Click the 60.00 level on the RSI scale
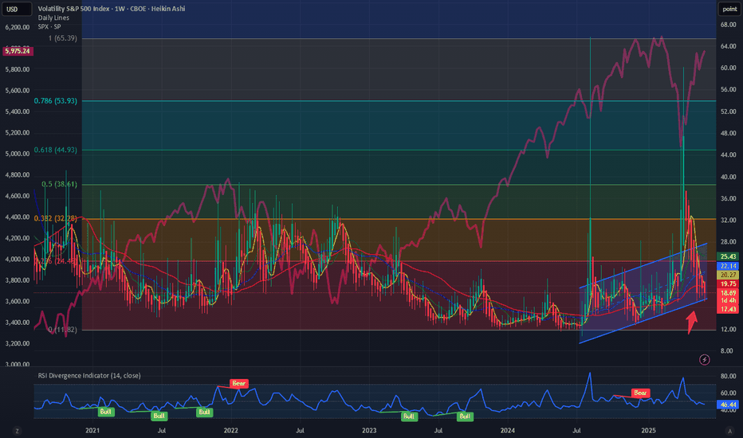 729,393
